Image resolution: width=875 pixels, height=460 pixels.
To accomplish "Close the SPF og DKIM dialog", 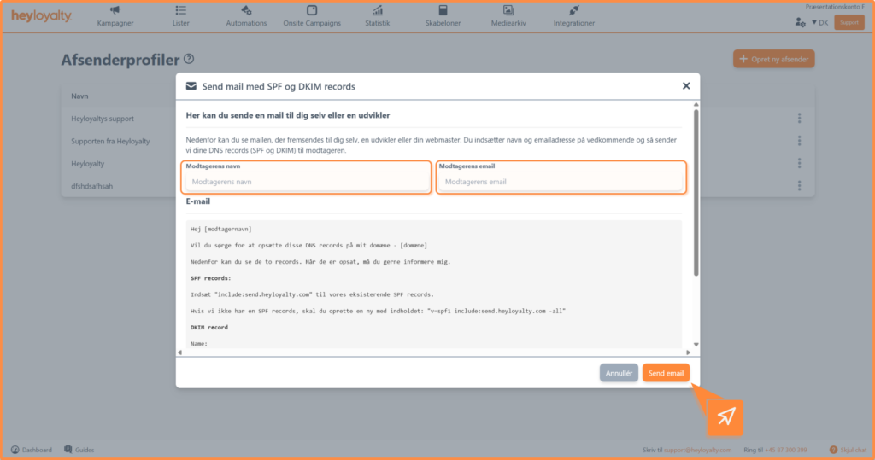I will click(x=686, y=85).
